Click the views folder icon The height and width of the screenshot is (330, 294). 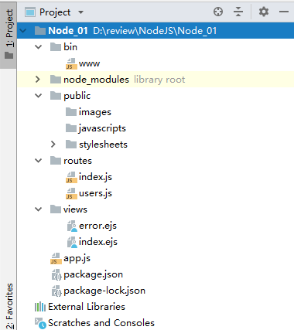pos(56,209)
